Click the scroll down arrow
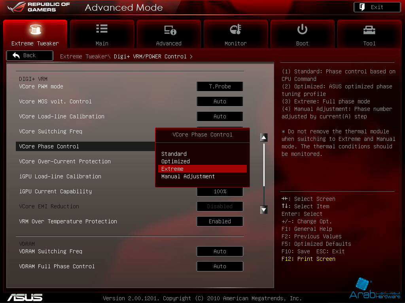The width and height of the screenshot is (405, 303). pyautogui.click(x=264, y=210)
